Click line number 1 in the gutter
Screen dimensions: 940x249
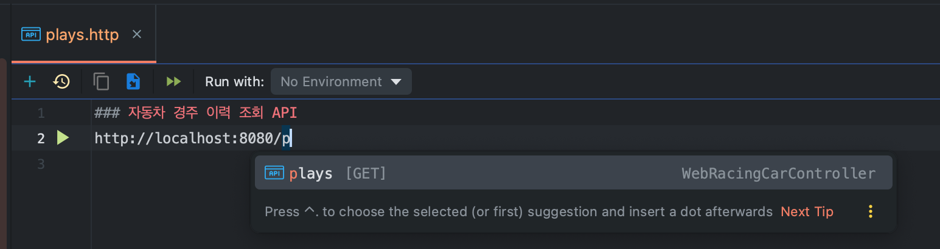point(41,113)
